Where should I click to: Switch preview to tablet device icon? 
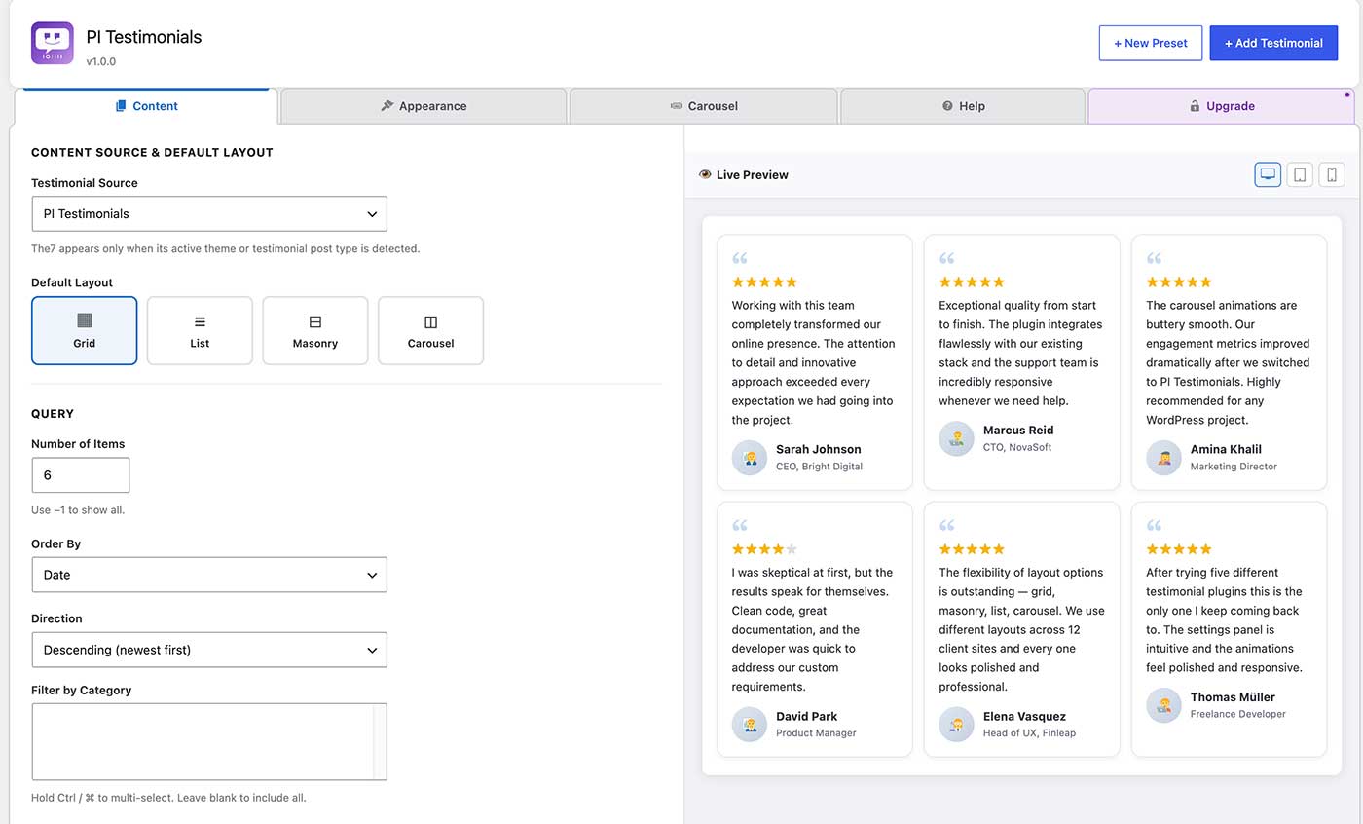(x=1300, y=174)
